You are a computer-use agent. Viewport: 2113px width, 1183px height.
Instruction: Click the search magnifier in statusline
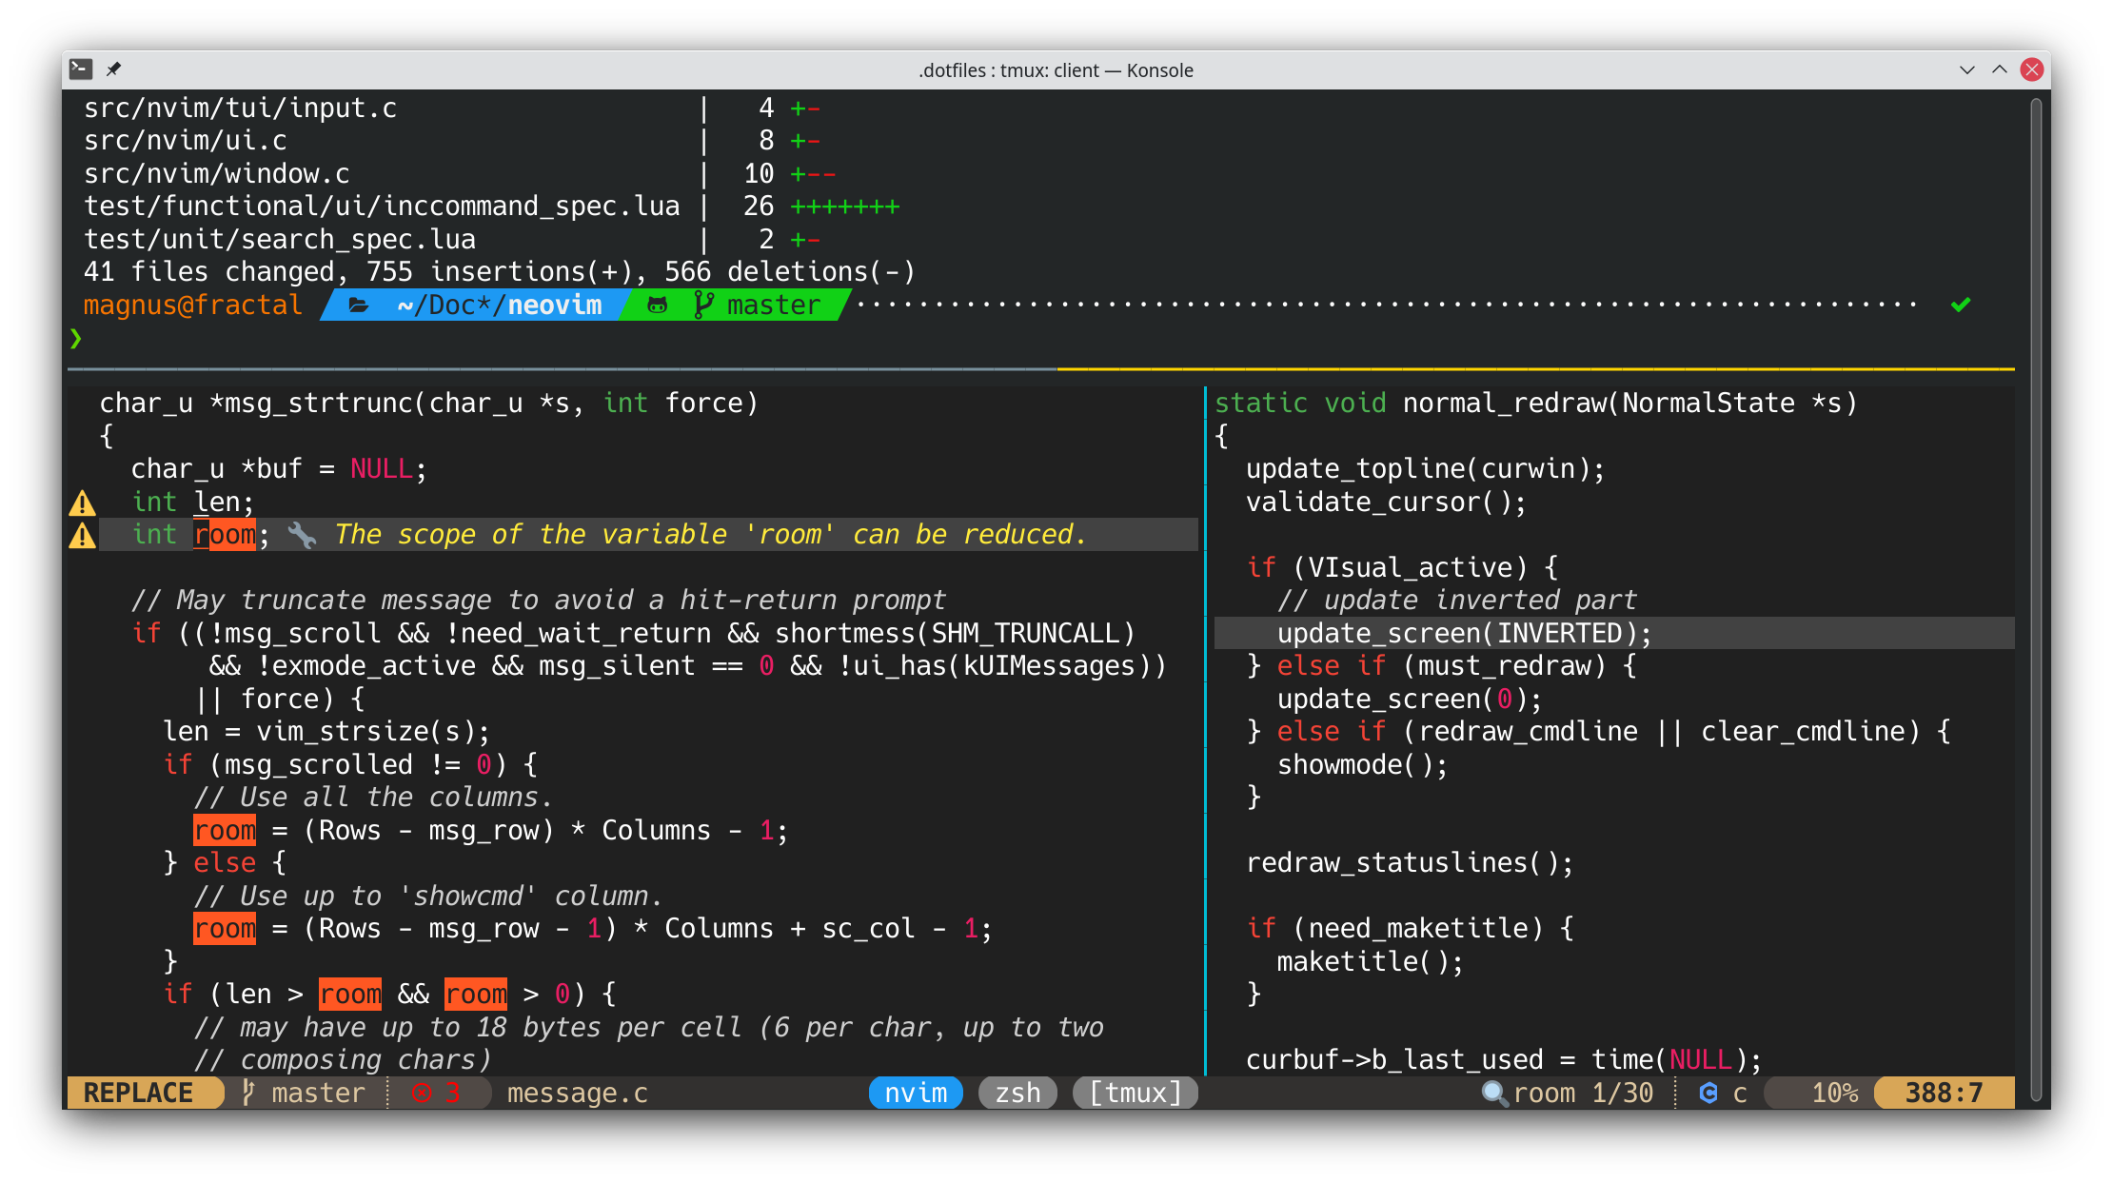[x=1494, y=1093]
